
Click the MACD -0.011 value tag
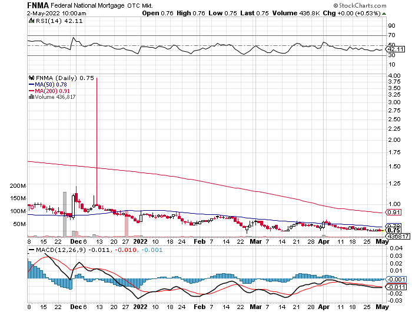[396, 287]
